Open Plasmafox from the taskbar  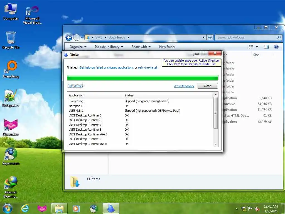pos(42,208)
